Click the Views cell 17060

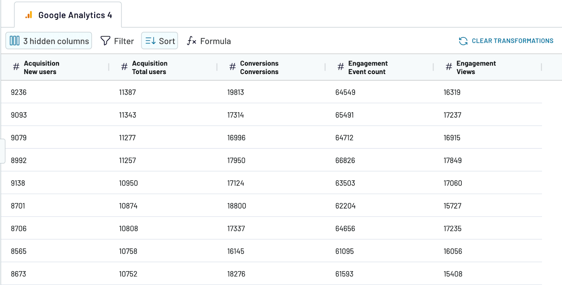pos(453,183)
